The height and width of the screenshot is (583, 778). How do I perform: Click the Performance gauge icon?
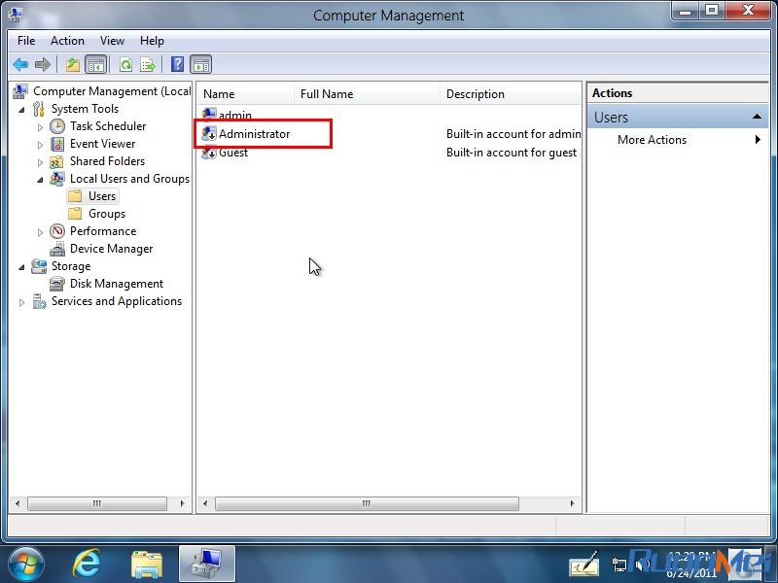(x=57, y=231)
